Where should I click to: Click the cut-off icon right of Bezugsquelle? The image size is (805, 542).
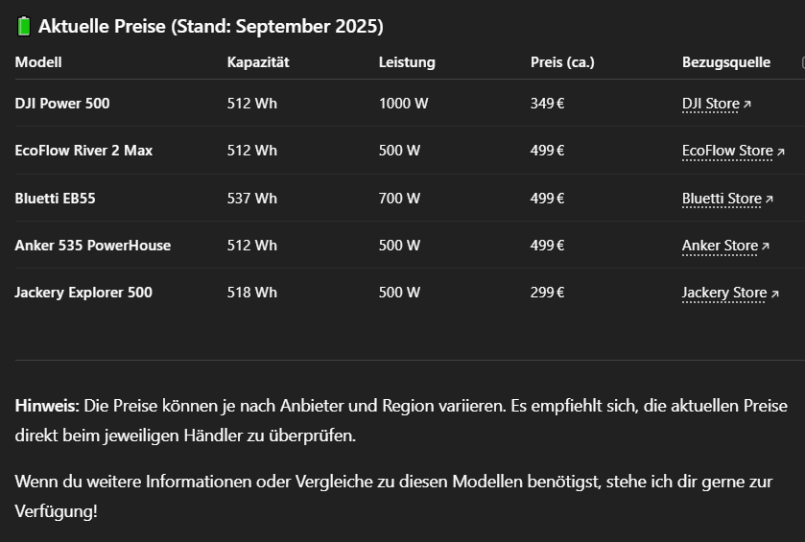(x=802, y=62)
